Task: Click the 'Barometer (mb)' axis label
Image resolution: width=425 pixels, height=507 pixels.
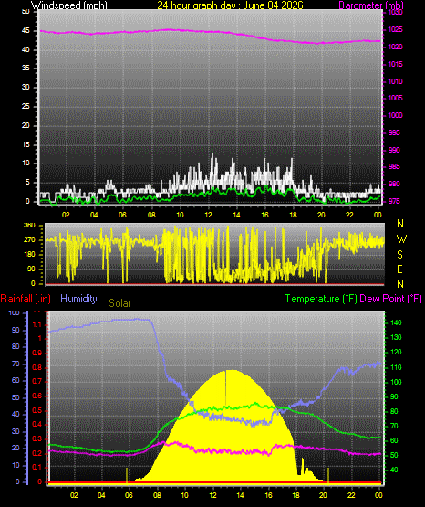Action: (x=371, y=5)
